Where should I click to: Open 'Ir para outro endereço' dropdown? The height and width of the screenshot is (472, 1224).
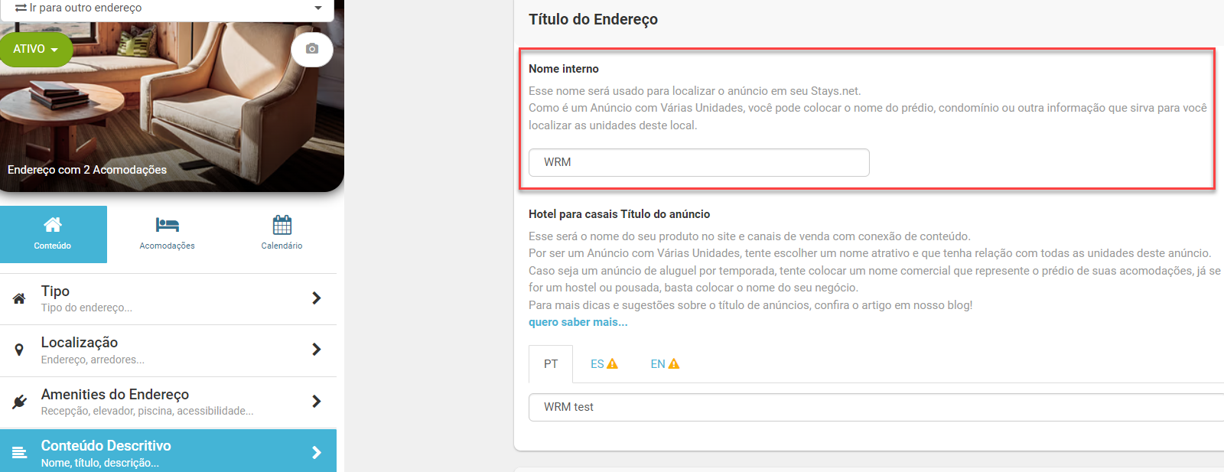(167, 8)
